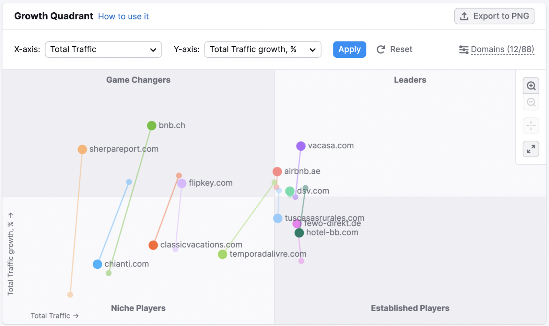Screen dimensions: 549x326
Task: Click the chianti.com blue dot
Action: point(97,264)
